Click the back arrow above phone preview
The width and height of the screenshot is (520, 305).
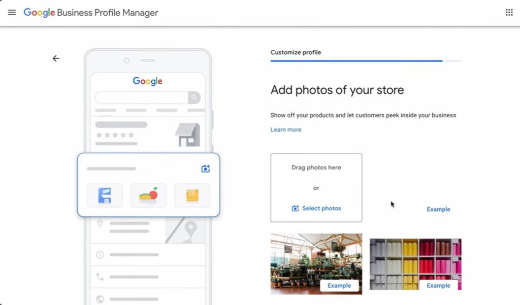click(56, 58)
